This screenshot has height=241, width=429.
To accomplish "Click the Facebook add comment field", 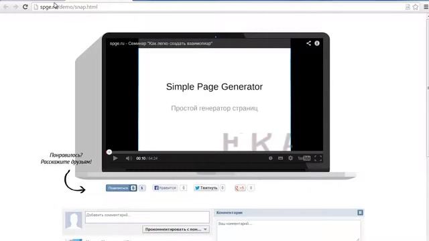I will click(147, 217).
